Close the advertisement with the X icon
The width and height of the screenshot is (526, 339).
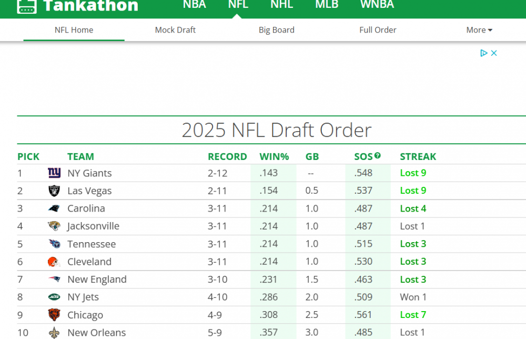tap(494, 53)
